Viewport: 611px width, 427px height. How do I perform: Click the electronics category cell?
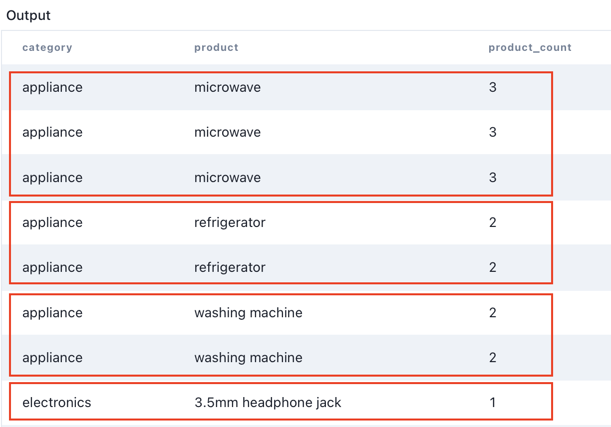coord(57,403)
